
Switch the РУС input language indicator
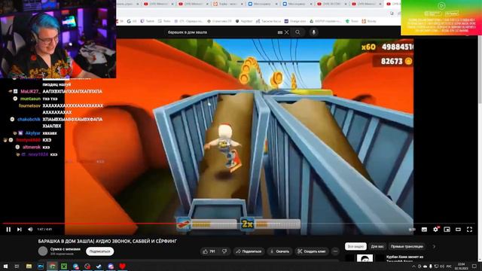point(449,266)
